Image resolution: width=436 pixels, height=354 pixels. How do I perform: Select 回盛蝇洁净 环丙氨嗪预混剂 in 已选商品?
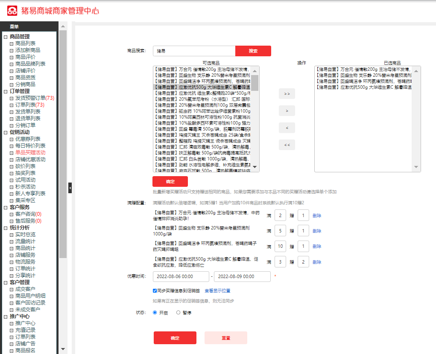pyautogui.click(x=363, y=81)
